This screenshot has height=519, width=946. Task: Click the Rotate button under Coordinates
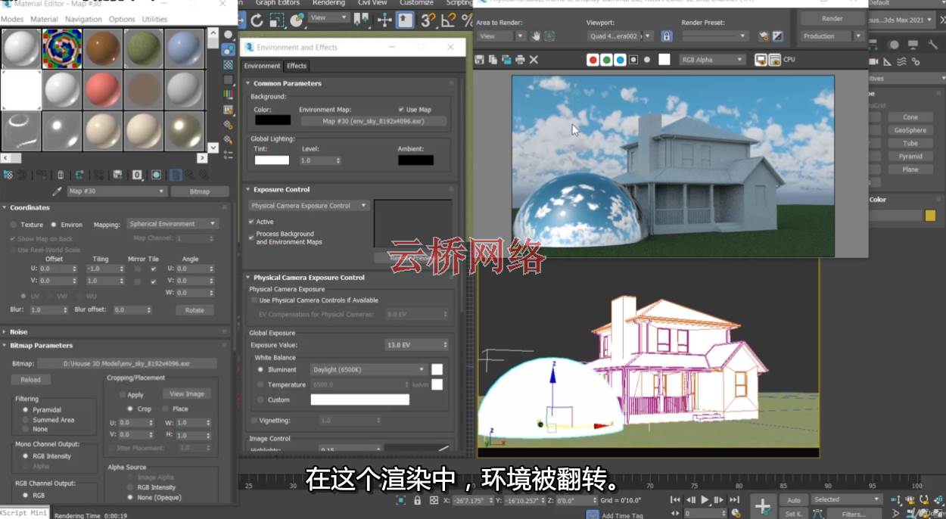coord(194,310)
